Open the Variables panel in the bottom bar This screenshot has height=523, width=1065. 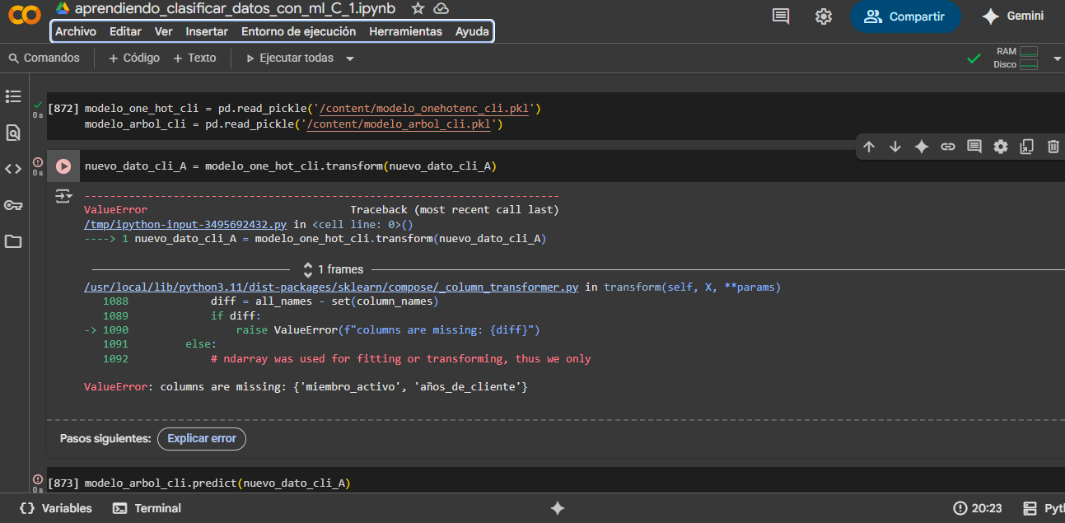click(56, 508)
